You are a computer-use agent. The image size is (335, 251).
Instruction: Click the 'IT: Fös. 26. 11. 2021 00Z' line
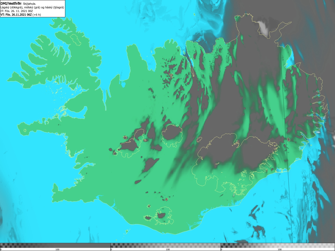[x=16, y=11]
